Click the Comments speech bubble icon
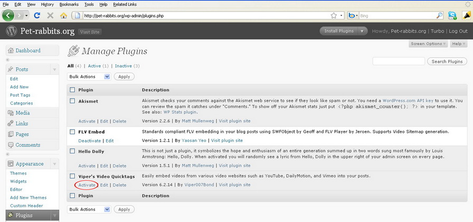Viewport: 473px width, 222px height. pyautogui.click(x=11, y=145)
